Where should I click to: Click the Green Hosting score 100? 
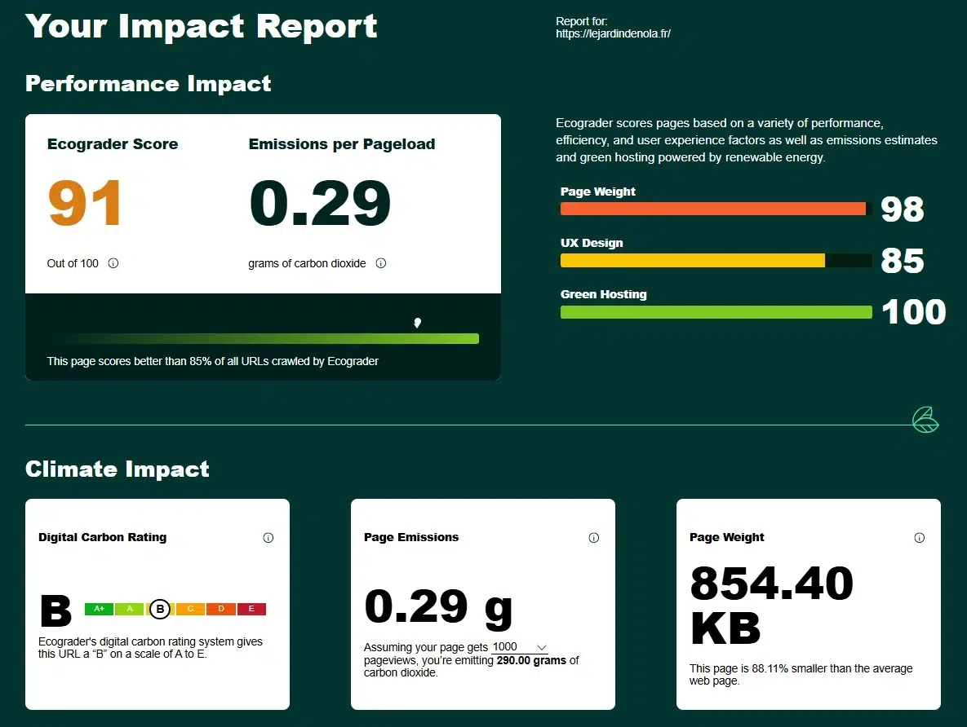[913, 312]
